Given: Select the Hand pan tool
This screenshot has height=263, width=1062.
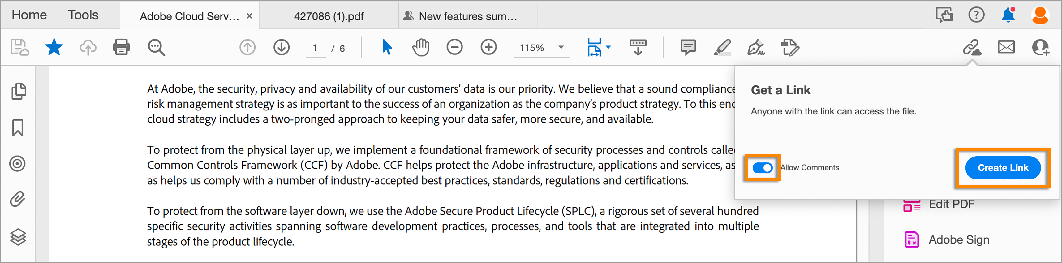Looking at the screenshot, I should tap(420, 47).
